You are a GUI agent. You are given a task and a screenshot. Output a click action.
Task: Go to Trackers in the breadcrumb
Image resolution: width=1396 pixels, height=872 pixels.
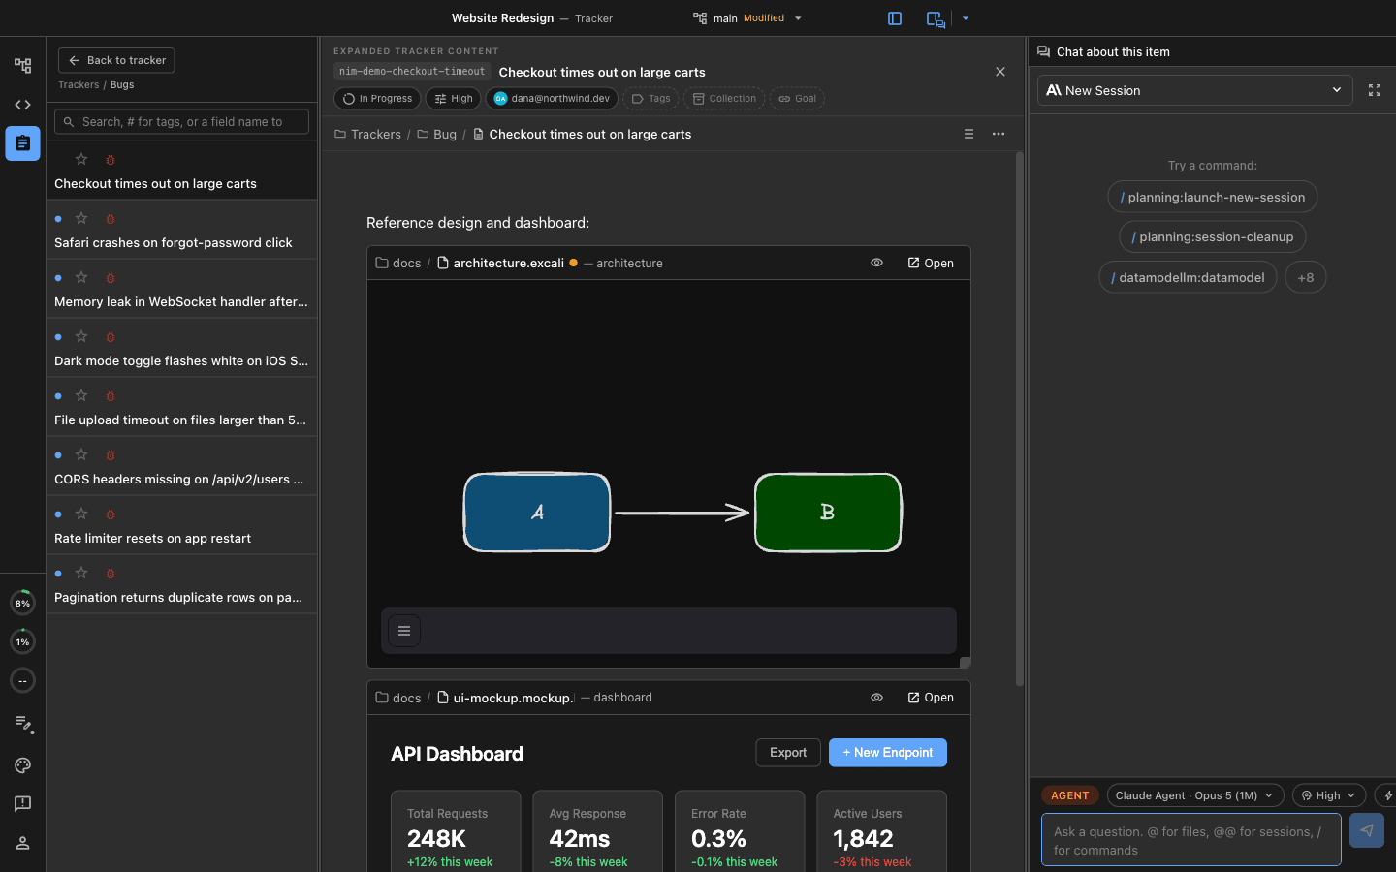point(367,134)
